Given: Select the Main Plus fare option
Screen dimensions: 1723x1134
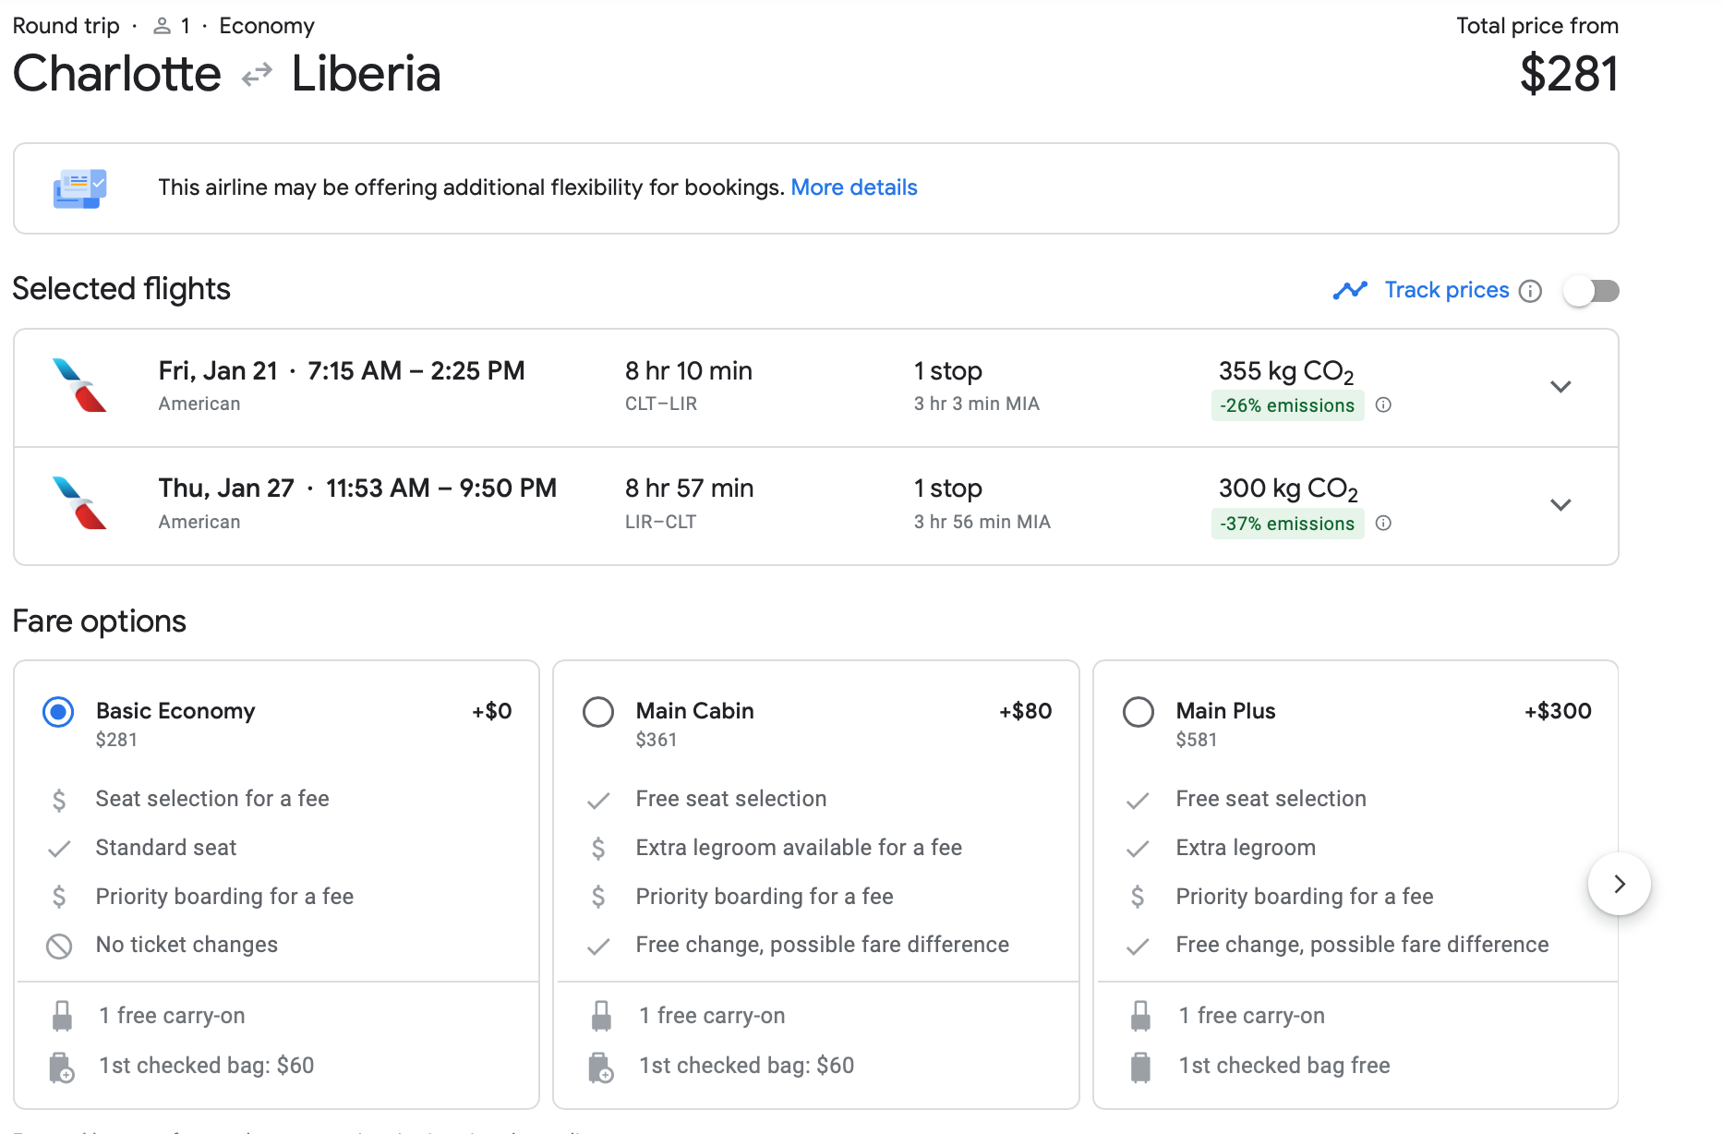Looking at the screenshot, I should (x=1138, y=712).
